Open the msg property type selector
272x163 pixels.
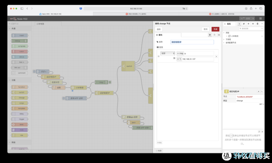click(x=178, y=53)
